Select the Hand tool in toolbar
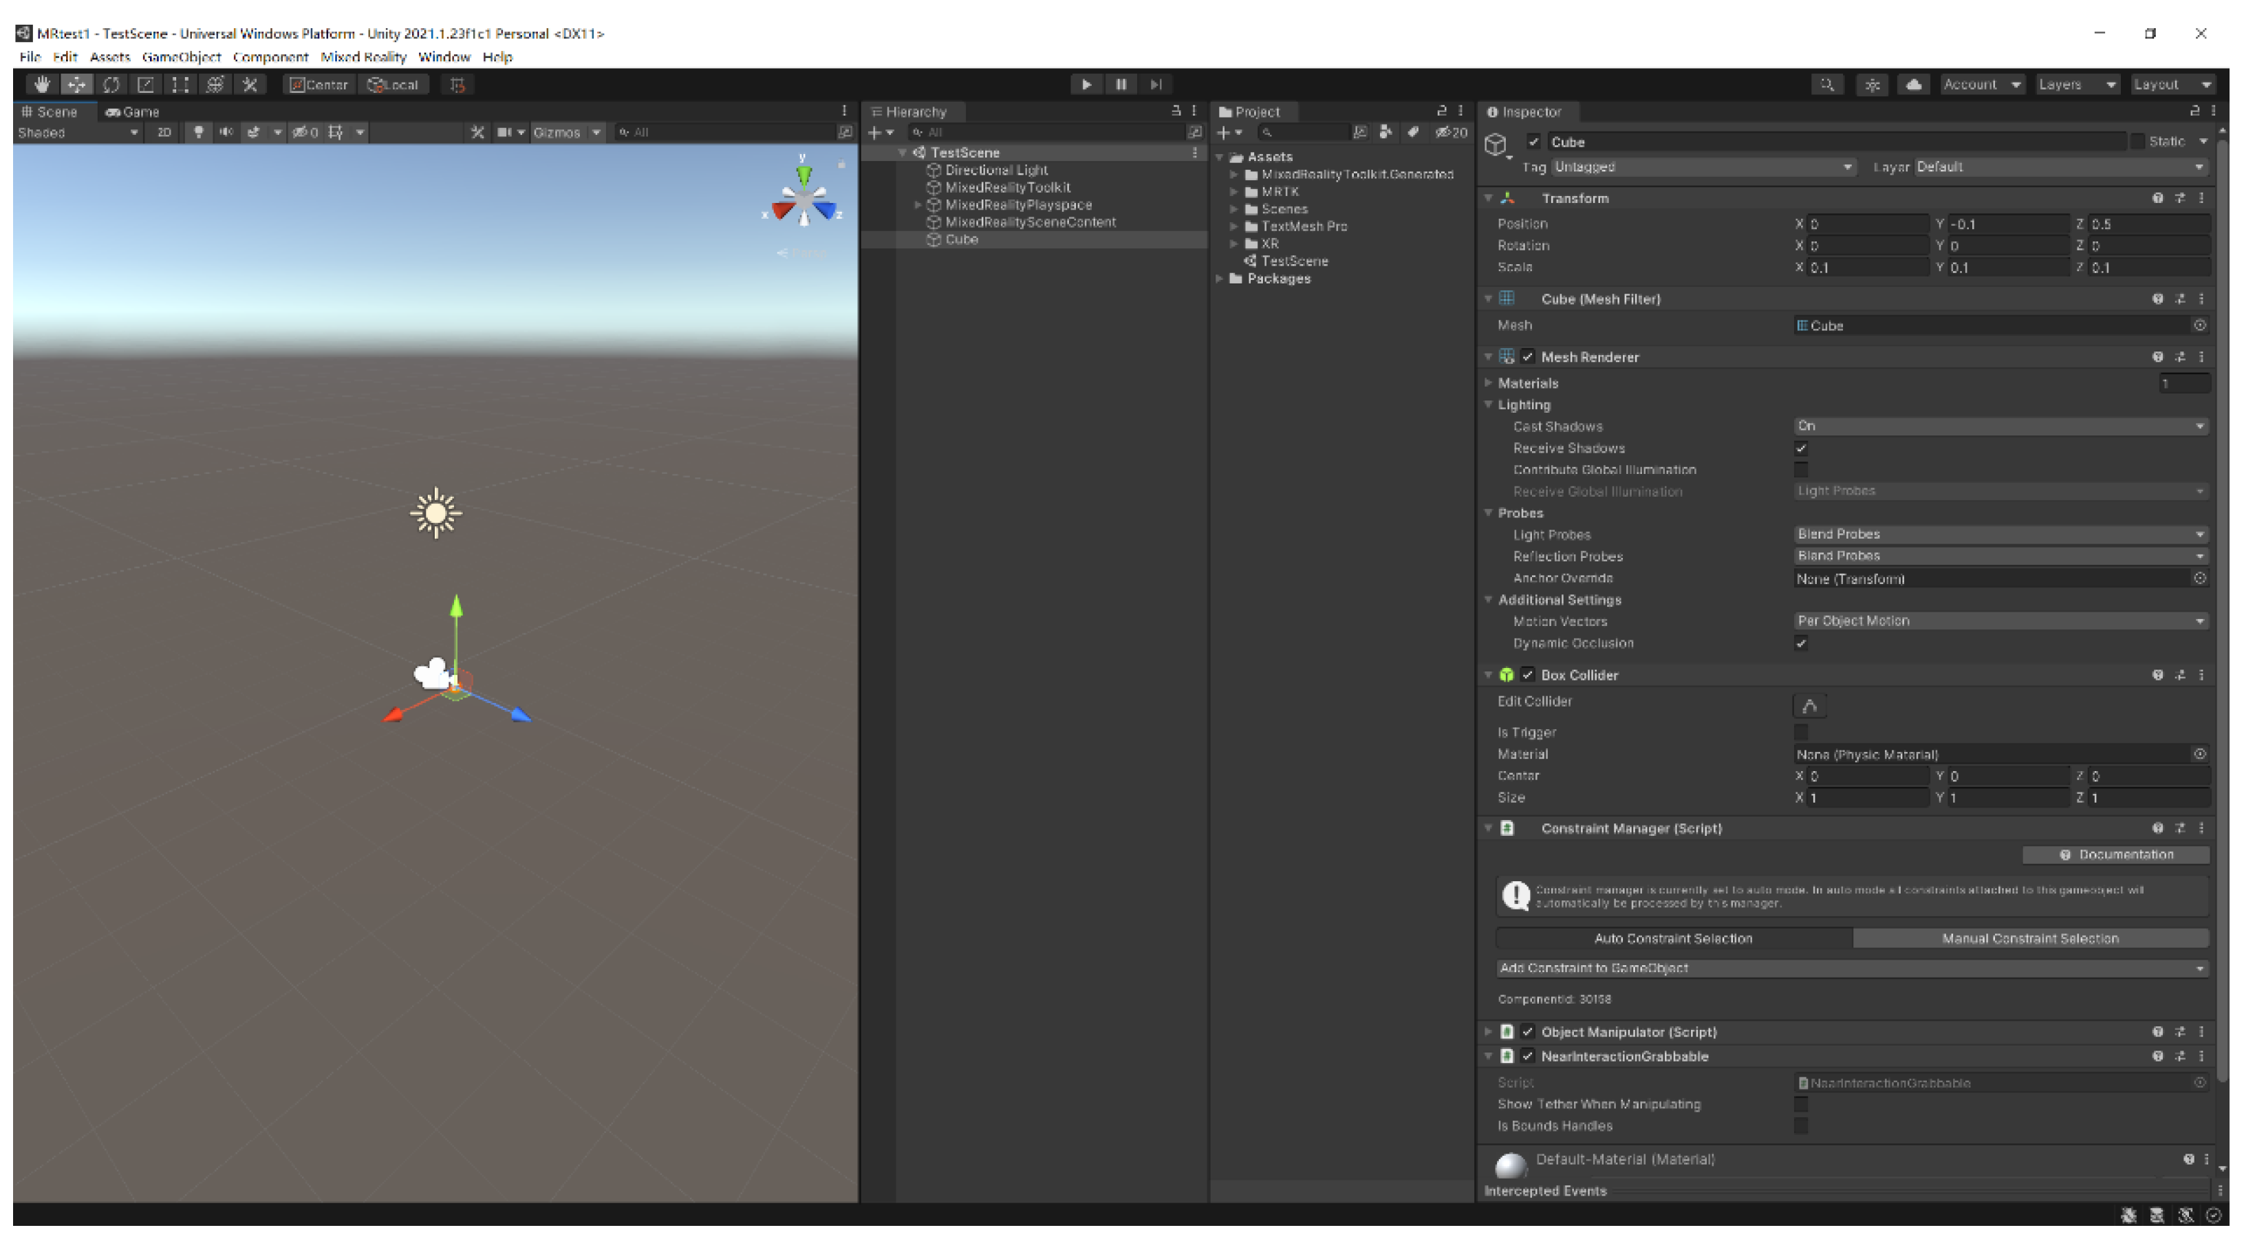The height and width of the screenshot is (1241, 2244). pyautogui.click(x=42, y=85)
